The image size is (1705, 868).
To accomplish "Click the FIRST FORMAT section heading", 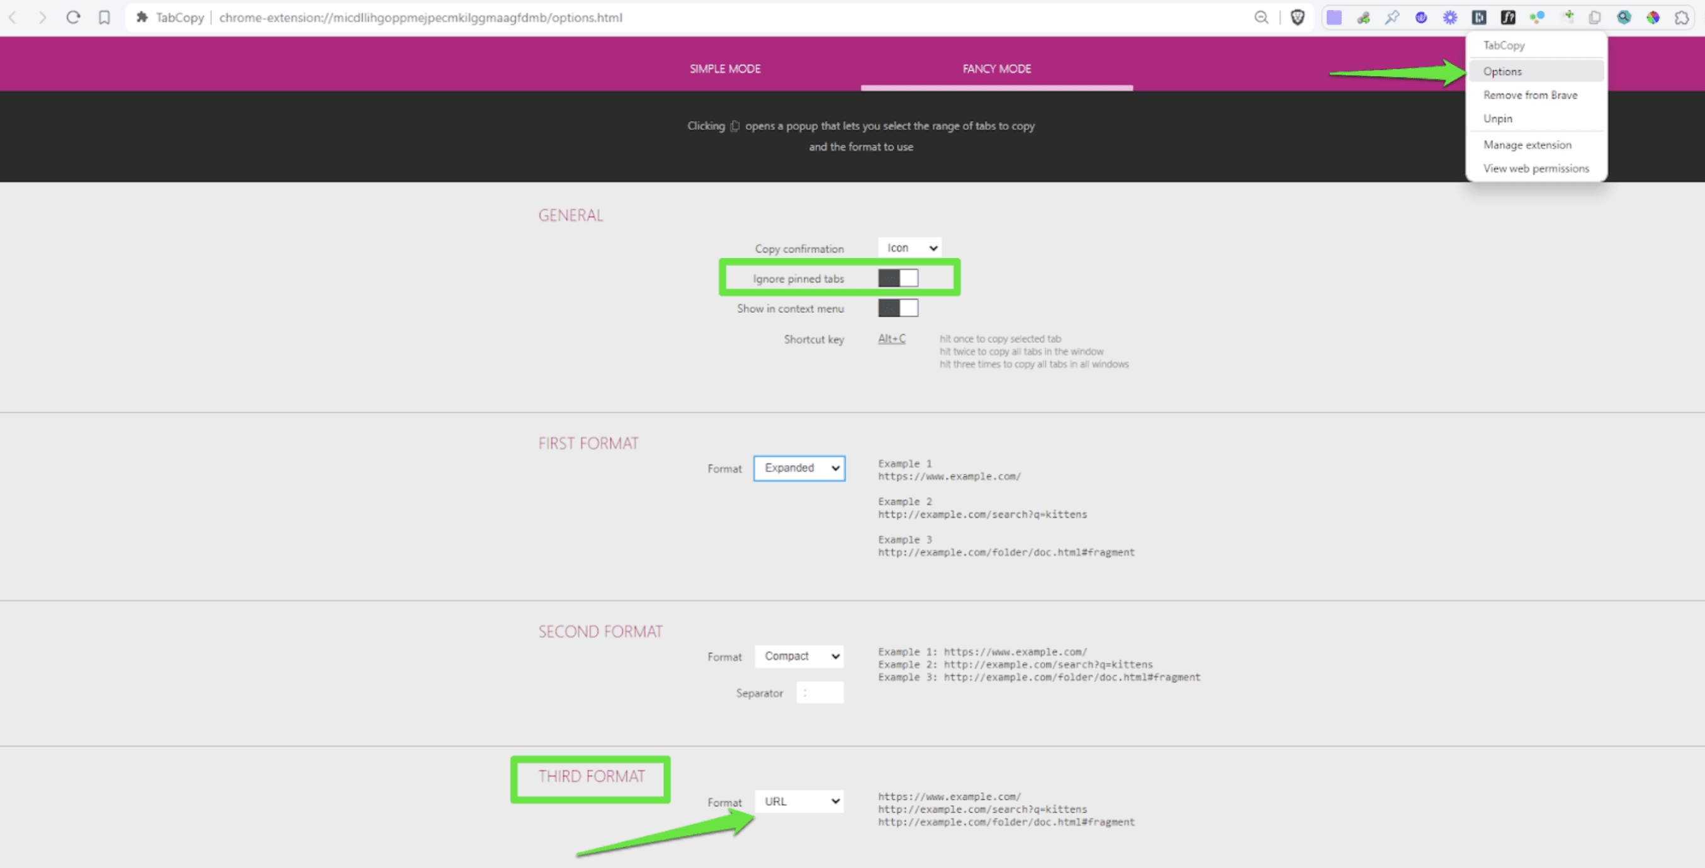I will click(588, 443).
